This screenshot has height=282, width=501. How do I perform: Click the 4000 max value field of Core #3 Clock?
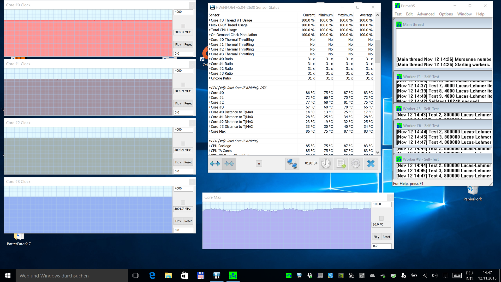pos(183,189)
